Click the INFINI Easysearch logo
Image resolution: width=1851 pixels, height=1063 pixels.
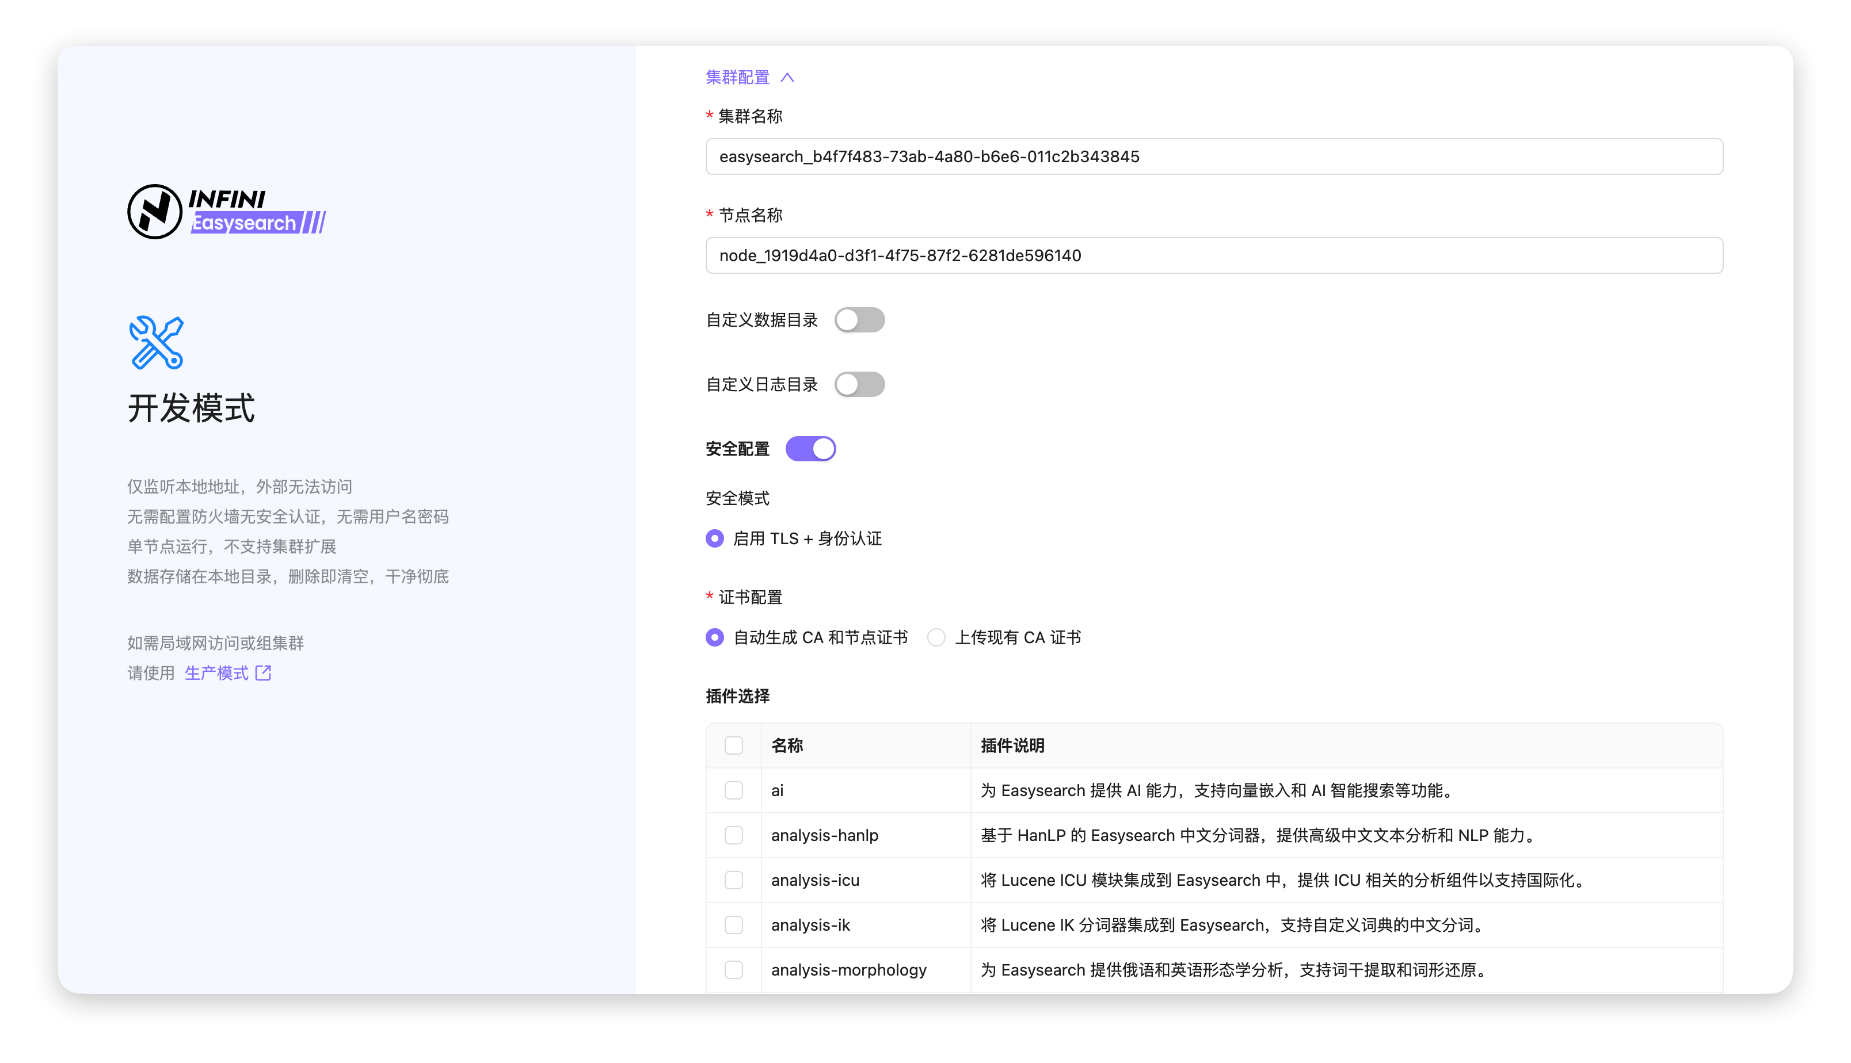pyautogui.click(x=226, y=212)
